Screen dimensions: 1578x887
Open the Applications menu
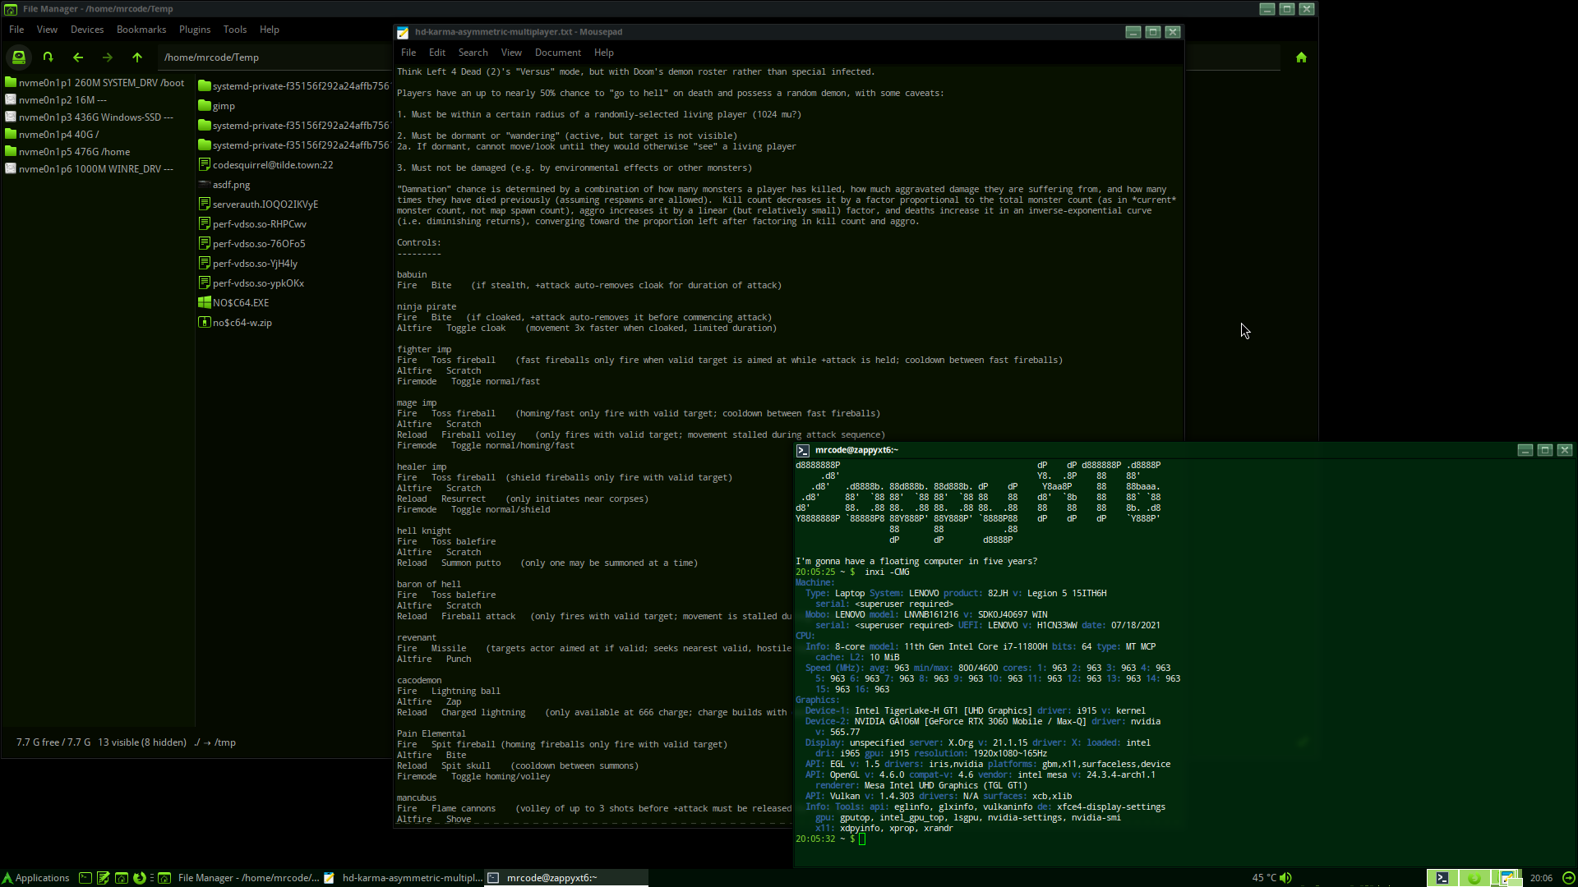point(36,878)
